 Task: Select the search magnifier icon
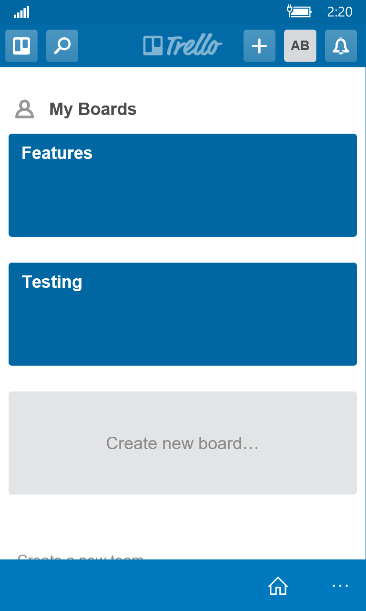[61, 46]
